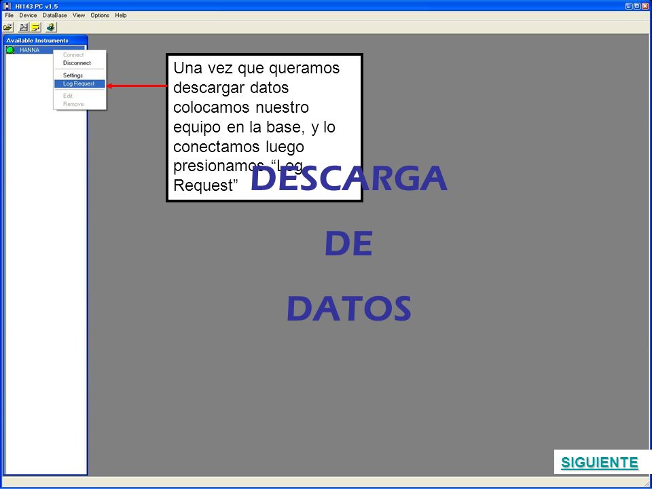Open the Options menu
The width and height of the screenshot is (652, 489).
point(100,15)
